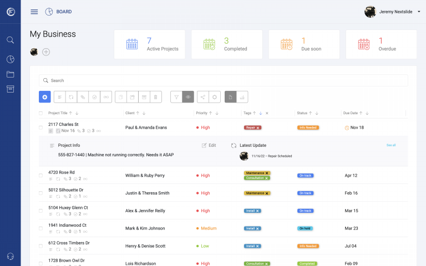Open the archive icon in left sidebar

tap(10, 89)
